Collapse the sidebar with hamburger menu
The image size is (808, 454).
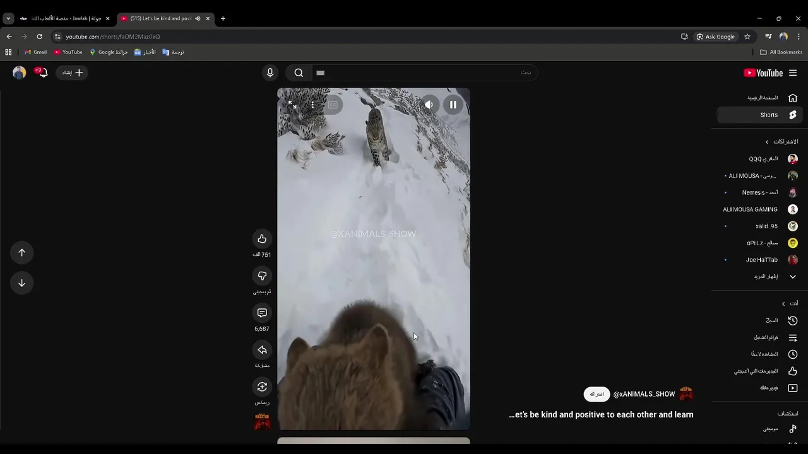click(x=793, y=73)
